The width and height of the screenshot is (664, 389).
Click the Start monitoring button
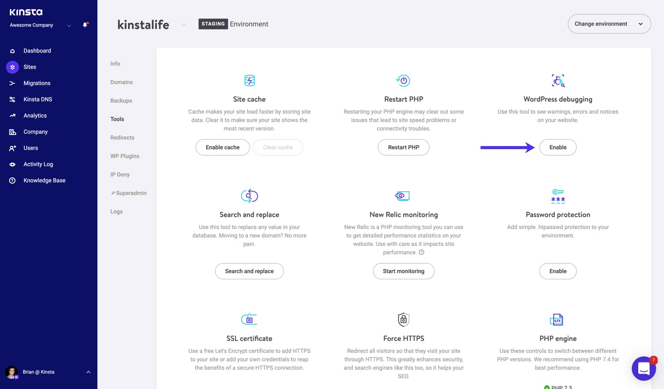403,271
